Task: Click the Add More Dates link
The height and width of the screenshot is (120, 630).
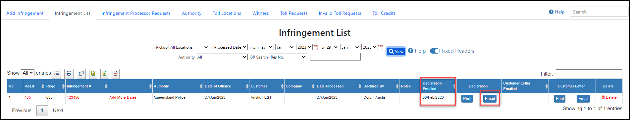Action: (x=123, y=97)
